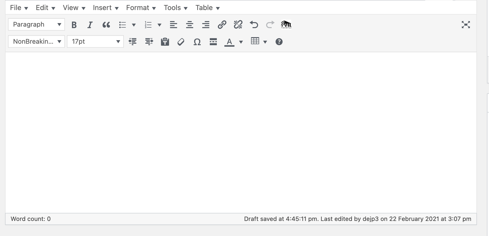489x236 pixels.
Task: Remove link with unlink icon
Action: 238,25
